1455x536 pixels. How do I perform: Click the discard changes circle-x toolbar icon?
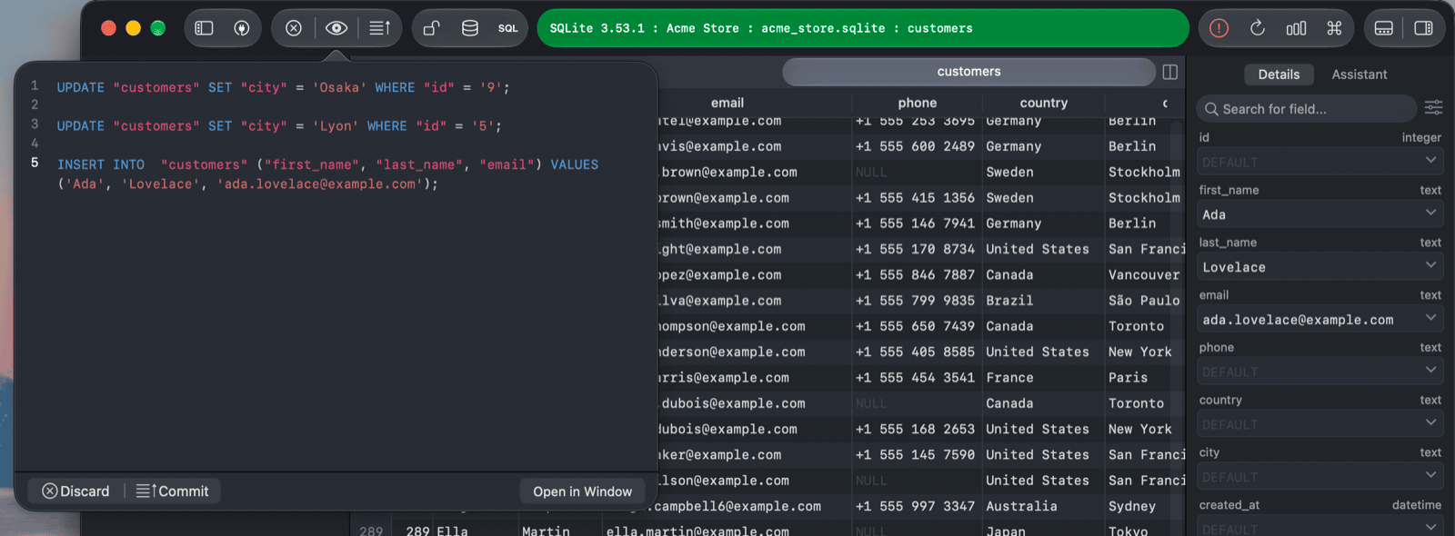294,28
